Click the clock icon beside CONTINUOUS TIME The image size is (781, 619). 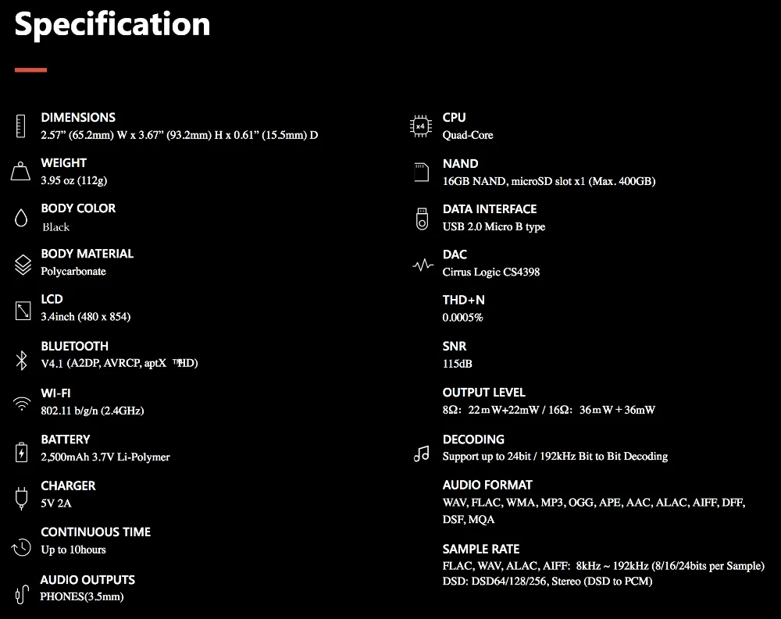click(x=21, y=547)
